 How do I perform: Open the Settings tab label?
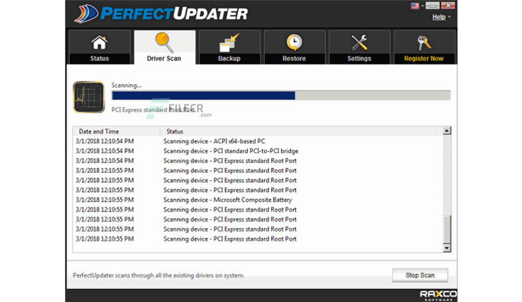click(x=359, y=59)
